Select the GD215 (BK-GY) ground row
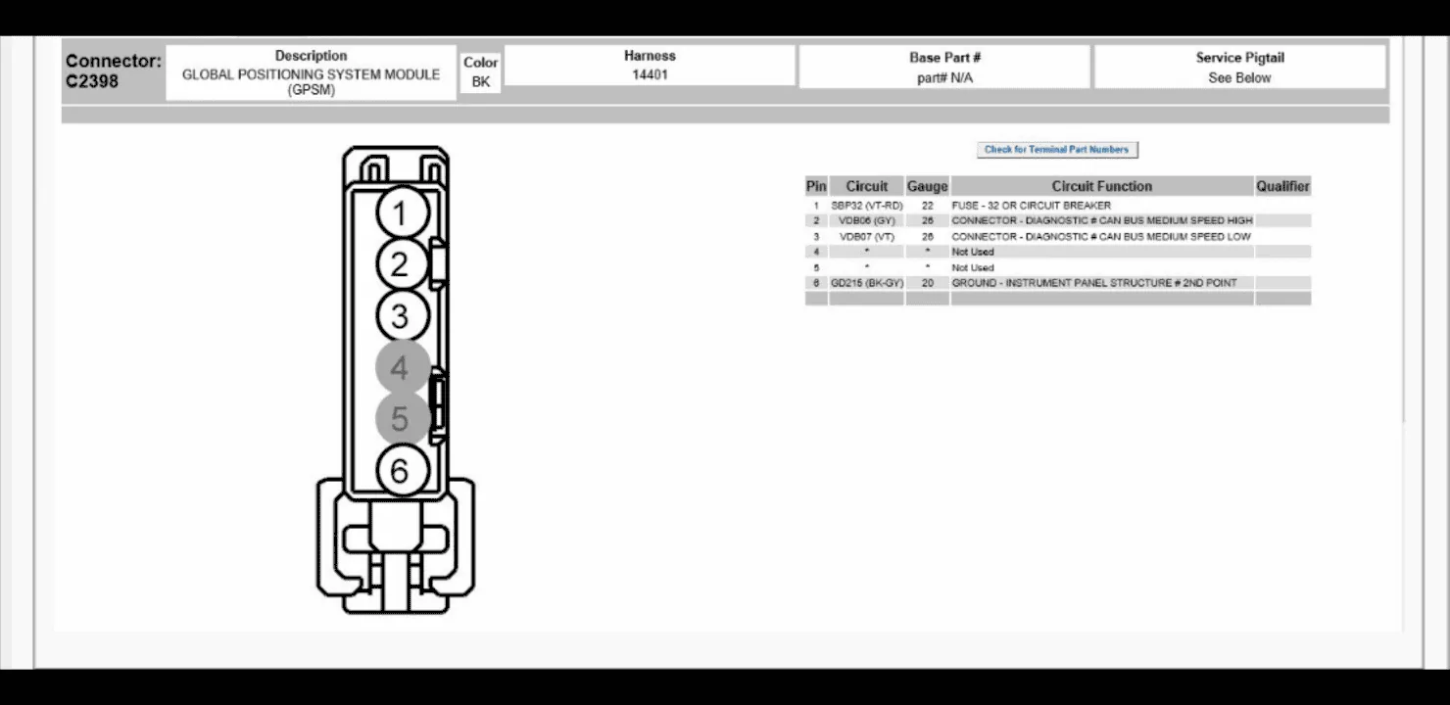Viewport: 1450px width, 705px height. tap(1057, 283)
